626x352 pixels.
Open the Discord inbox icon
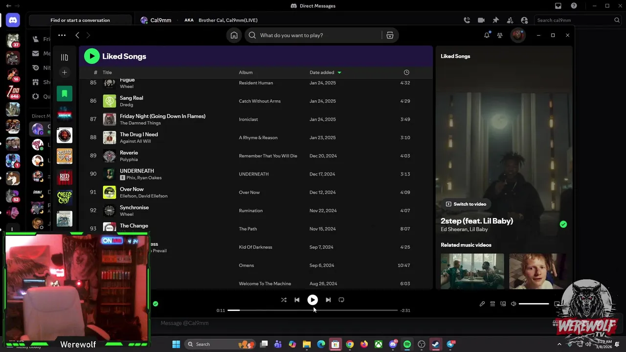[558, 6]
